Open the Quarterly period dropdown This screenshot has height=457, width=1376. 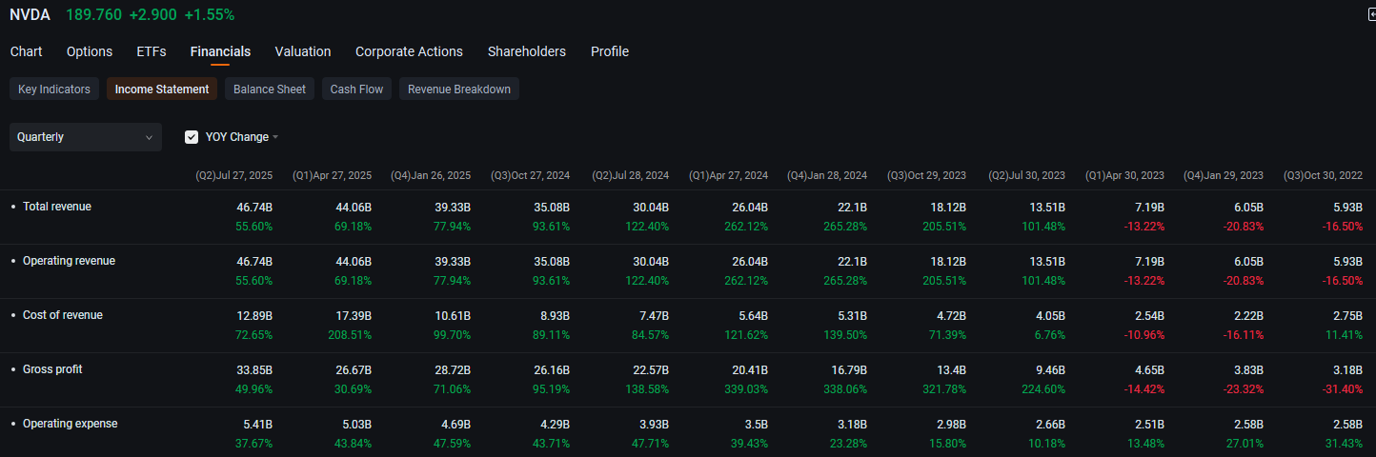click(x=86, y=137)
